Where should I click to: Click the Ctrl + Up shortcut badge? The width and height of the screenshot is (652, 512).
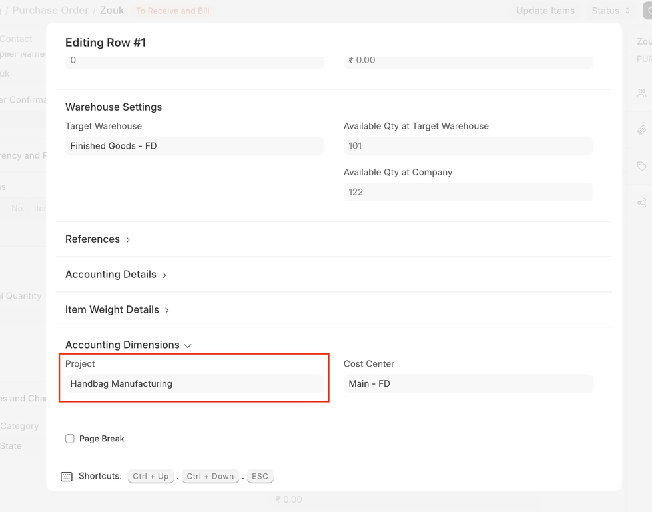(151, 477)
